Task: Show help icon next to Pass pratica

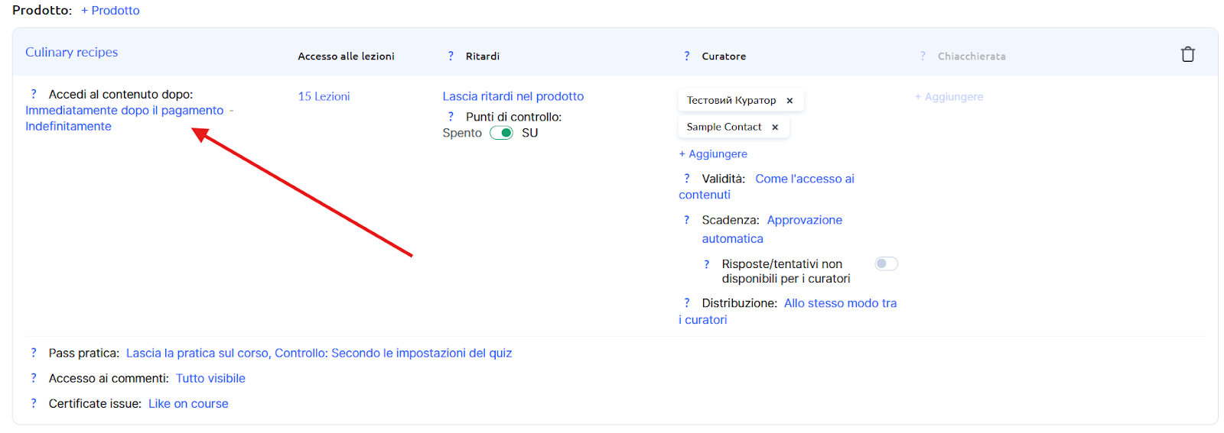Action: pos(33,353)
